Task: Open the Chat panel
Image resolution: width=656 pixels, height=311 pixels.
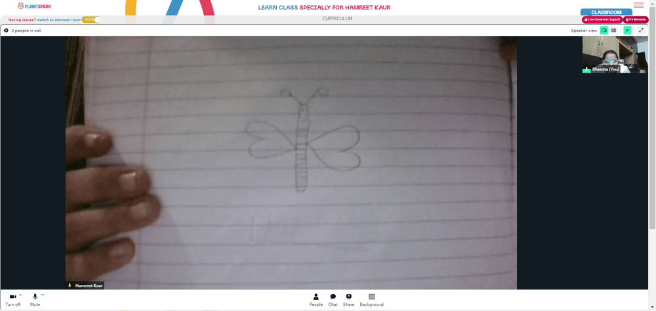Action: (x=333, y=300)
